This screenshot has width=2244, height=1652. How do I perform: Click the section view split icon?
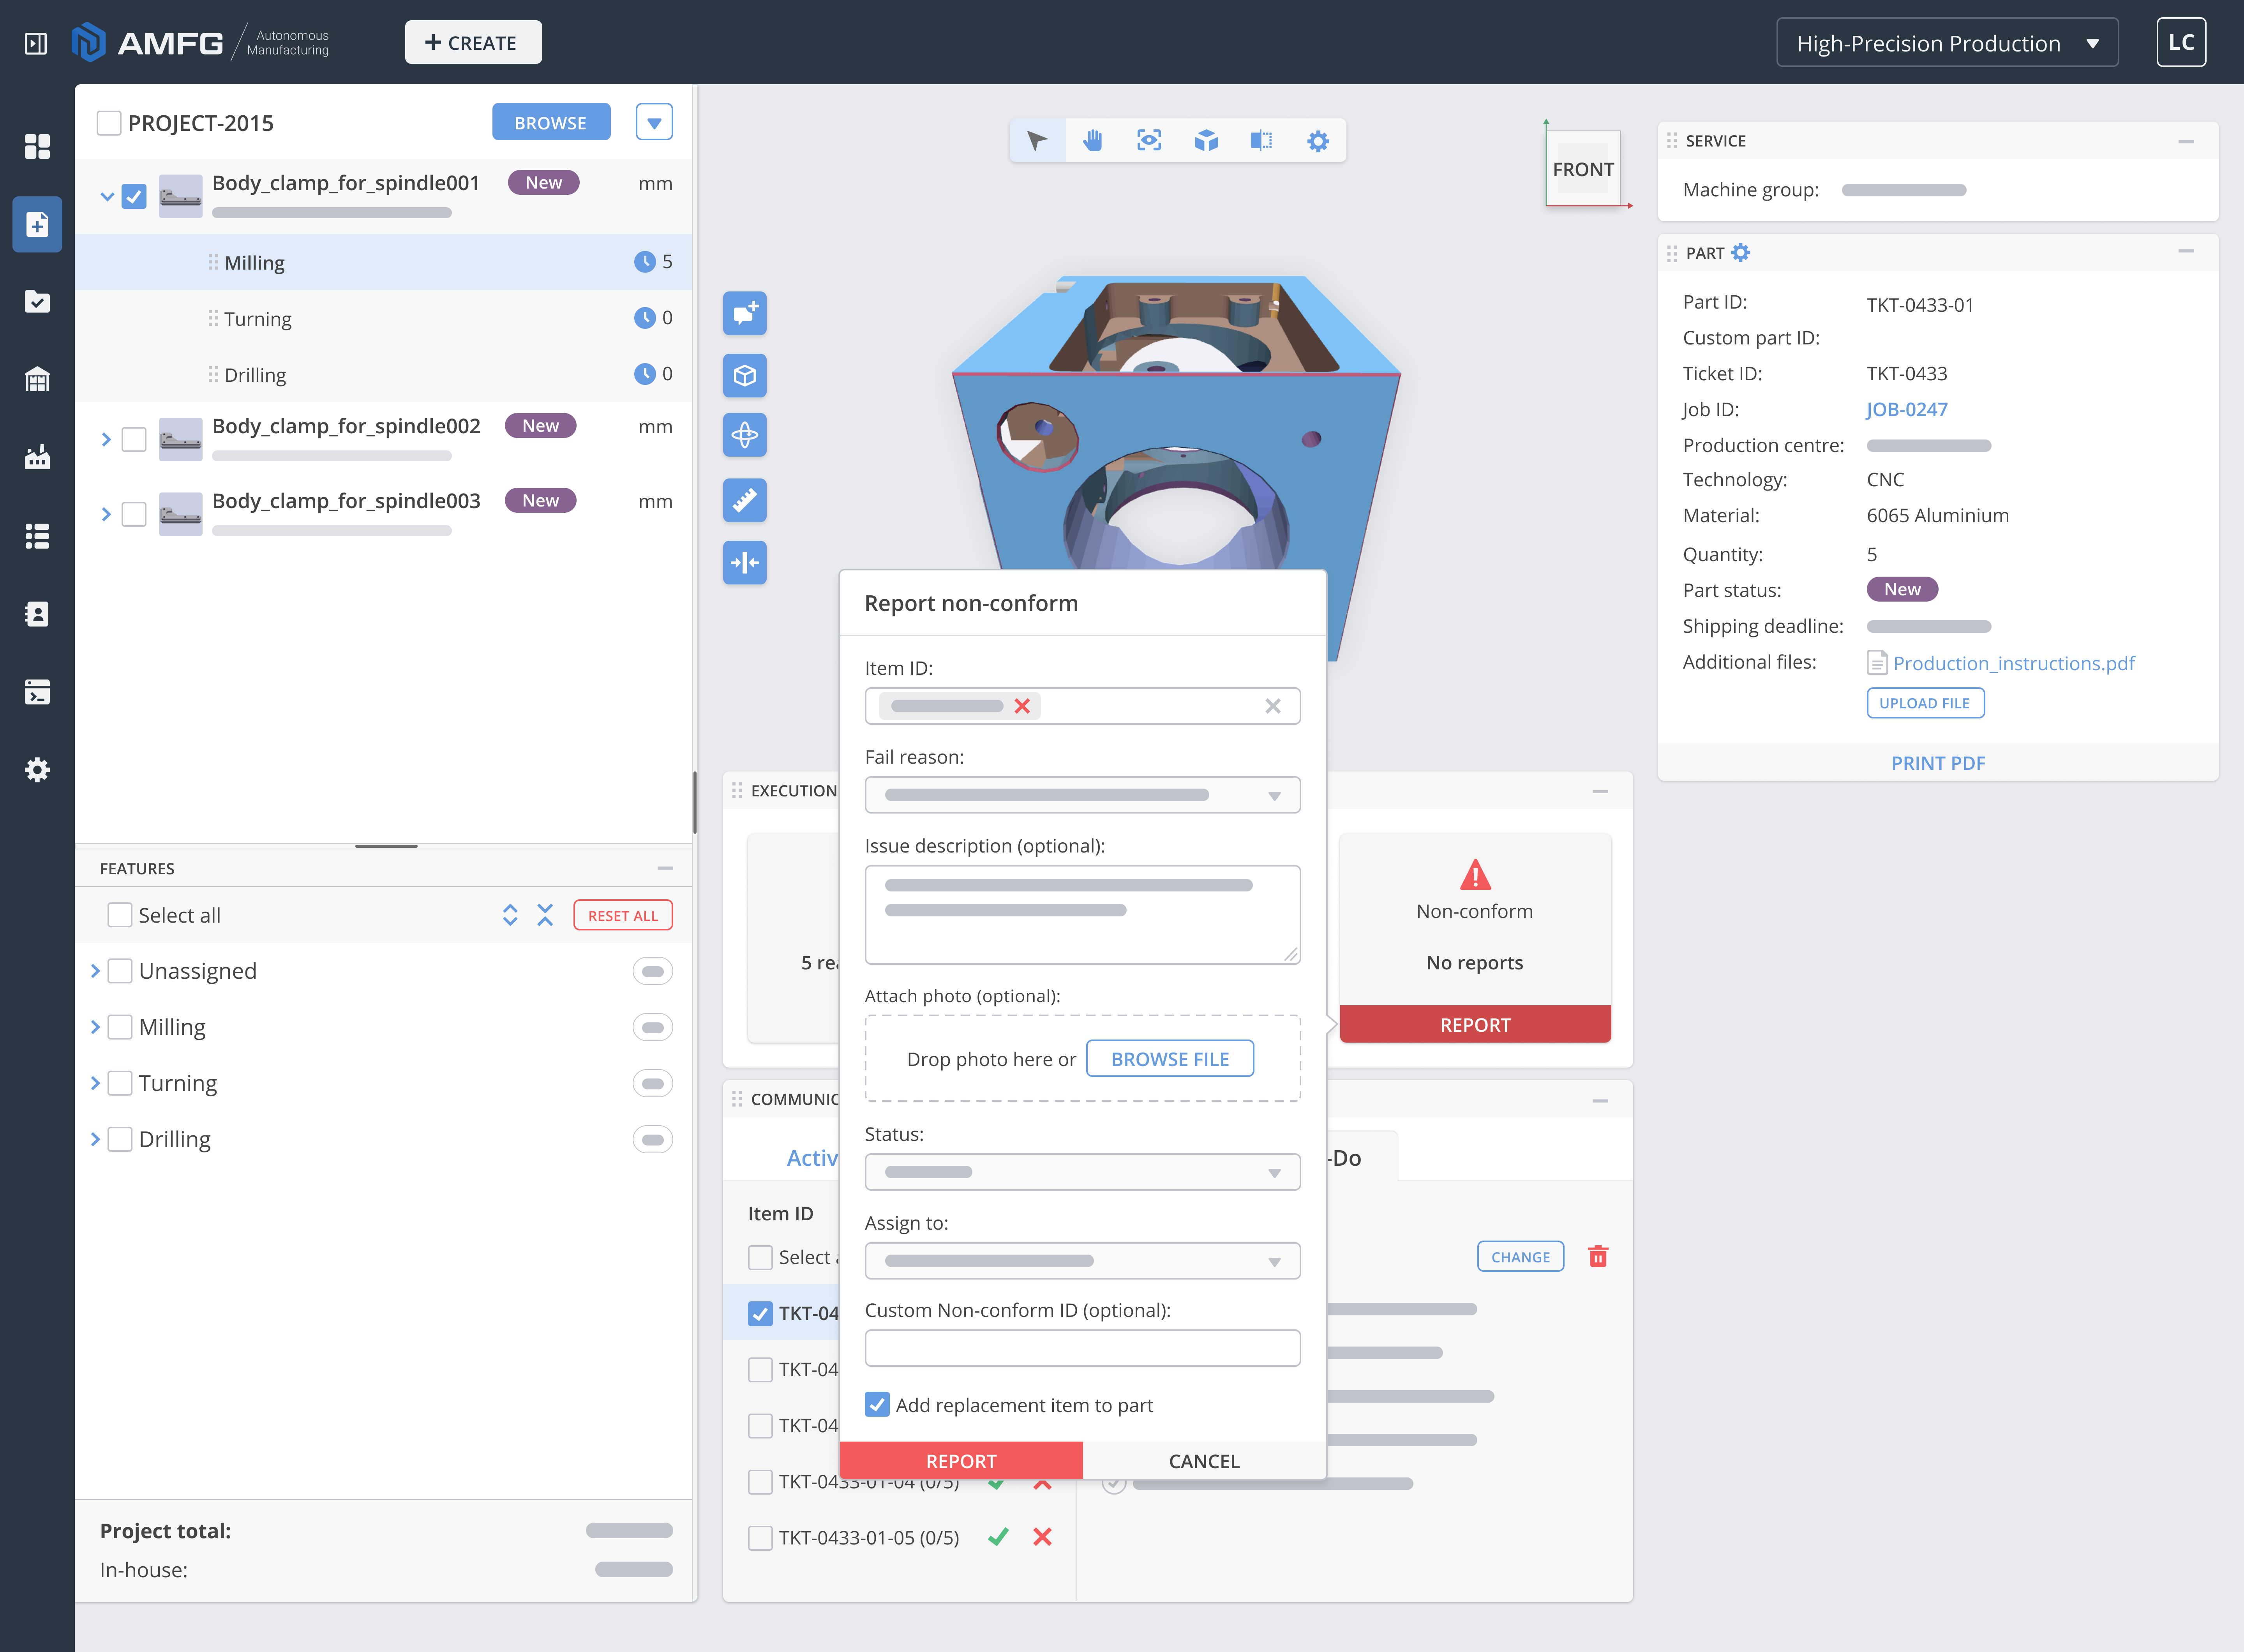(x=1261, y=141)
